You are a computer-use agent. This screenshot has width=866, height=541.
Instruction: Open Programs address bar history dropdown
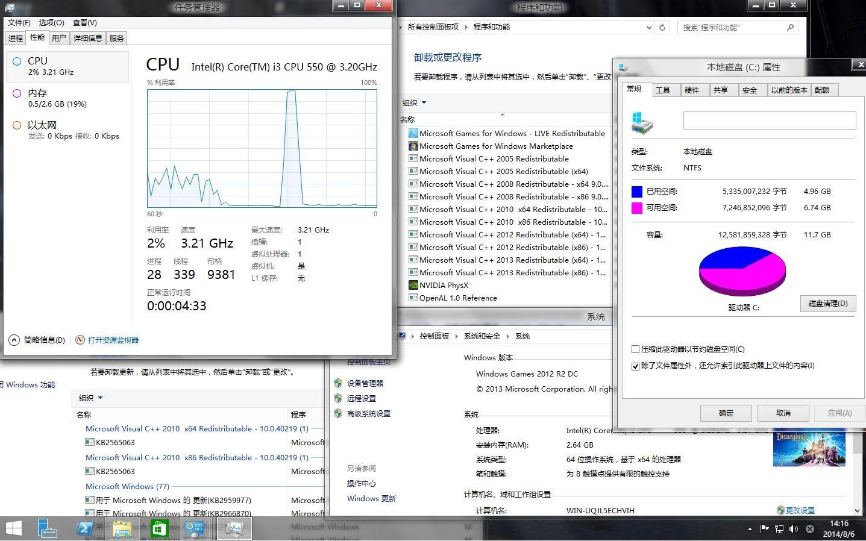coord(648,27)
